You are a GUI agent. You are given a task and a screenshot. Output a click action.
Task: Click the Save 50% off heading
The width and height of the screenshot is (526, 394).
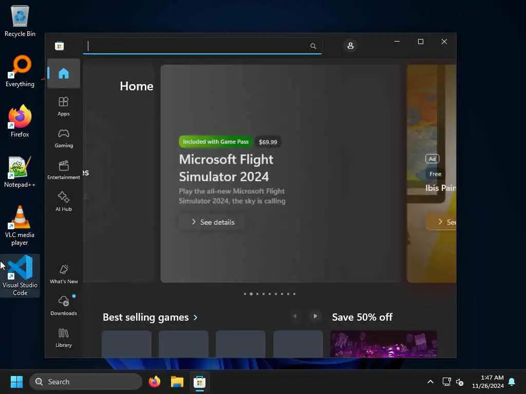coord(362,317)
